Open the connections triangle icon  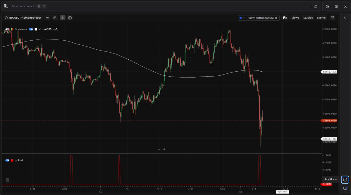tap(316, 6)
